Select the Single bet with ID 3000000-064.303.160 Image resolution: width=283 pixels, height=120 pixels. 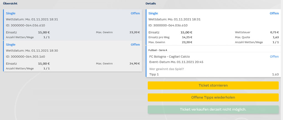[x=72, y=56]
